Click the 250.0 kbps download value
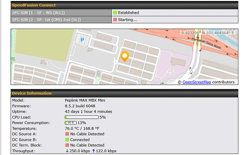This screenshot has height=155, width=243. point(80,151)
